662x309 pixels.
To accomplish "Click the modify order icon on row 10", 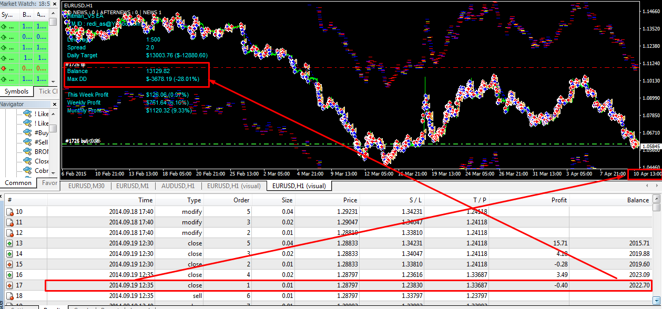I will pyautogui.click(x=9, y=212).
